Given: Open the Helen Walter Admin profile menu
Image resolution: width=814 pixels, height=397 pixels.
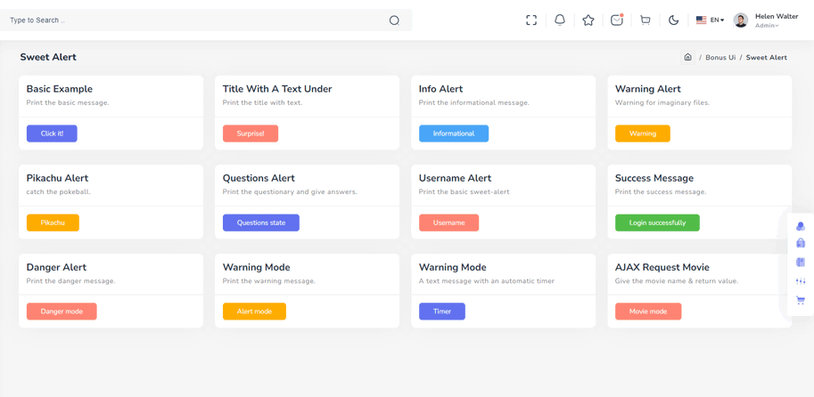Looking at the screenshot, I should coord(766,20).
